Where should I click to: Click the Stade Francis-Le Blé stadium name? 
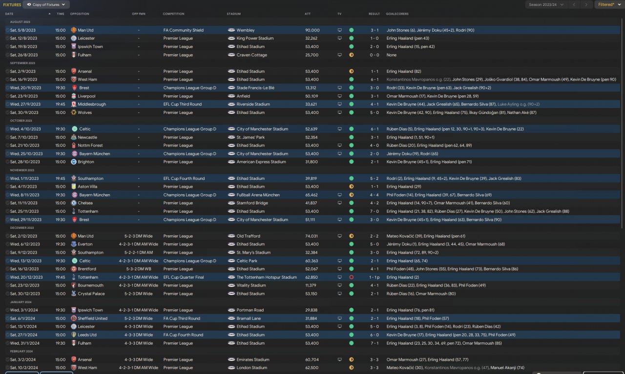pyautogui.click(x=255, y=88)
